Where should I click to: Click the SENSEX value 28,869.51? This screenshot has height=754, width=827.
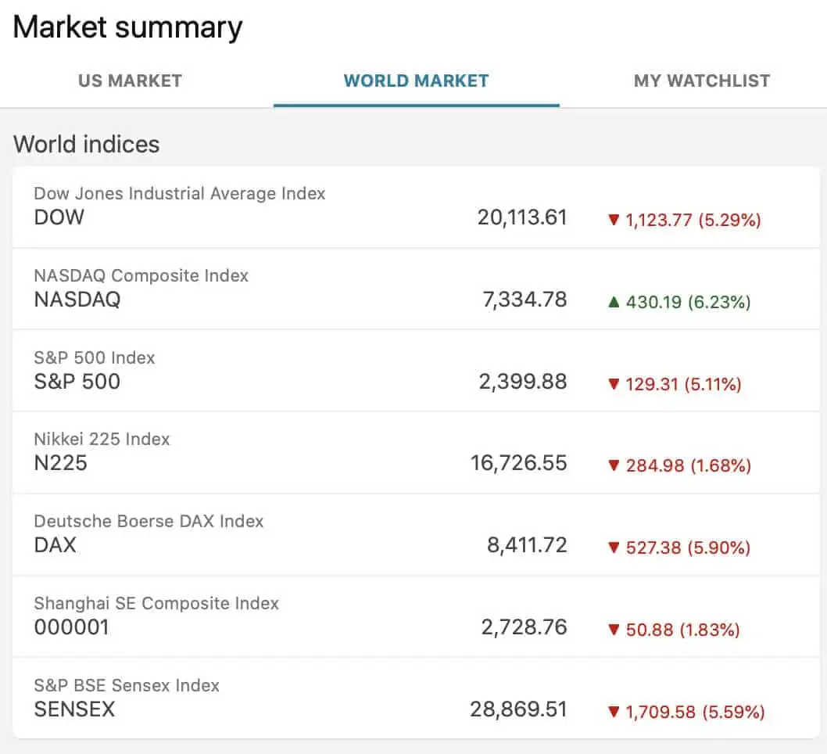point(518,709)
